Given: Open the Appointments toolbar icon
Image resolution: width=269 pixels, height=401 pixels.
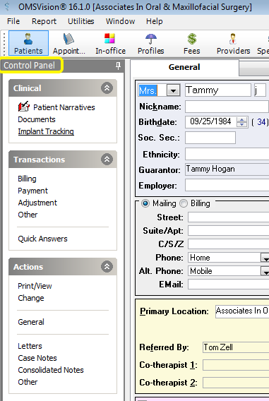Looking at the screenshot, I should (x=68, y=43).
